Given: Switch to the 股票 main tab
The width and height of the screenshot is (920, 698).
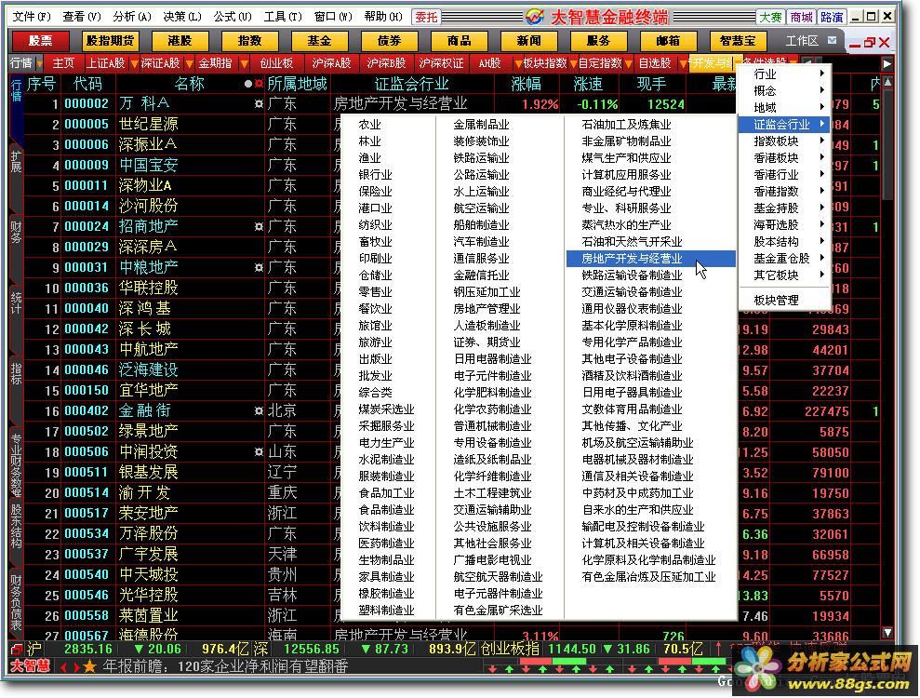Looking at the screenshot, I should tap(41, 41).
